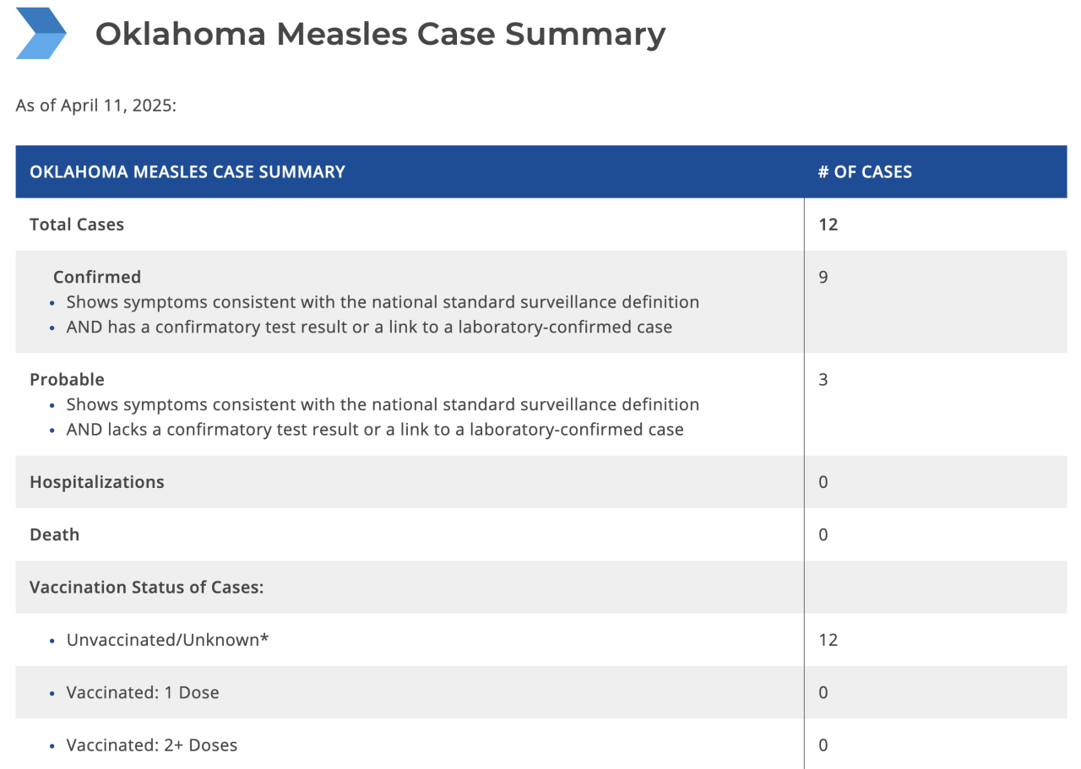Click the total cases value 12
Image resolution: width=1081 pixels, height=769 pixels.
tap(828, 225)
